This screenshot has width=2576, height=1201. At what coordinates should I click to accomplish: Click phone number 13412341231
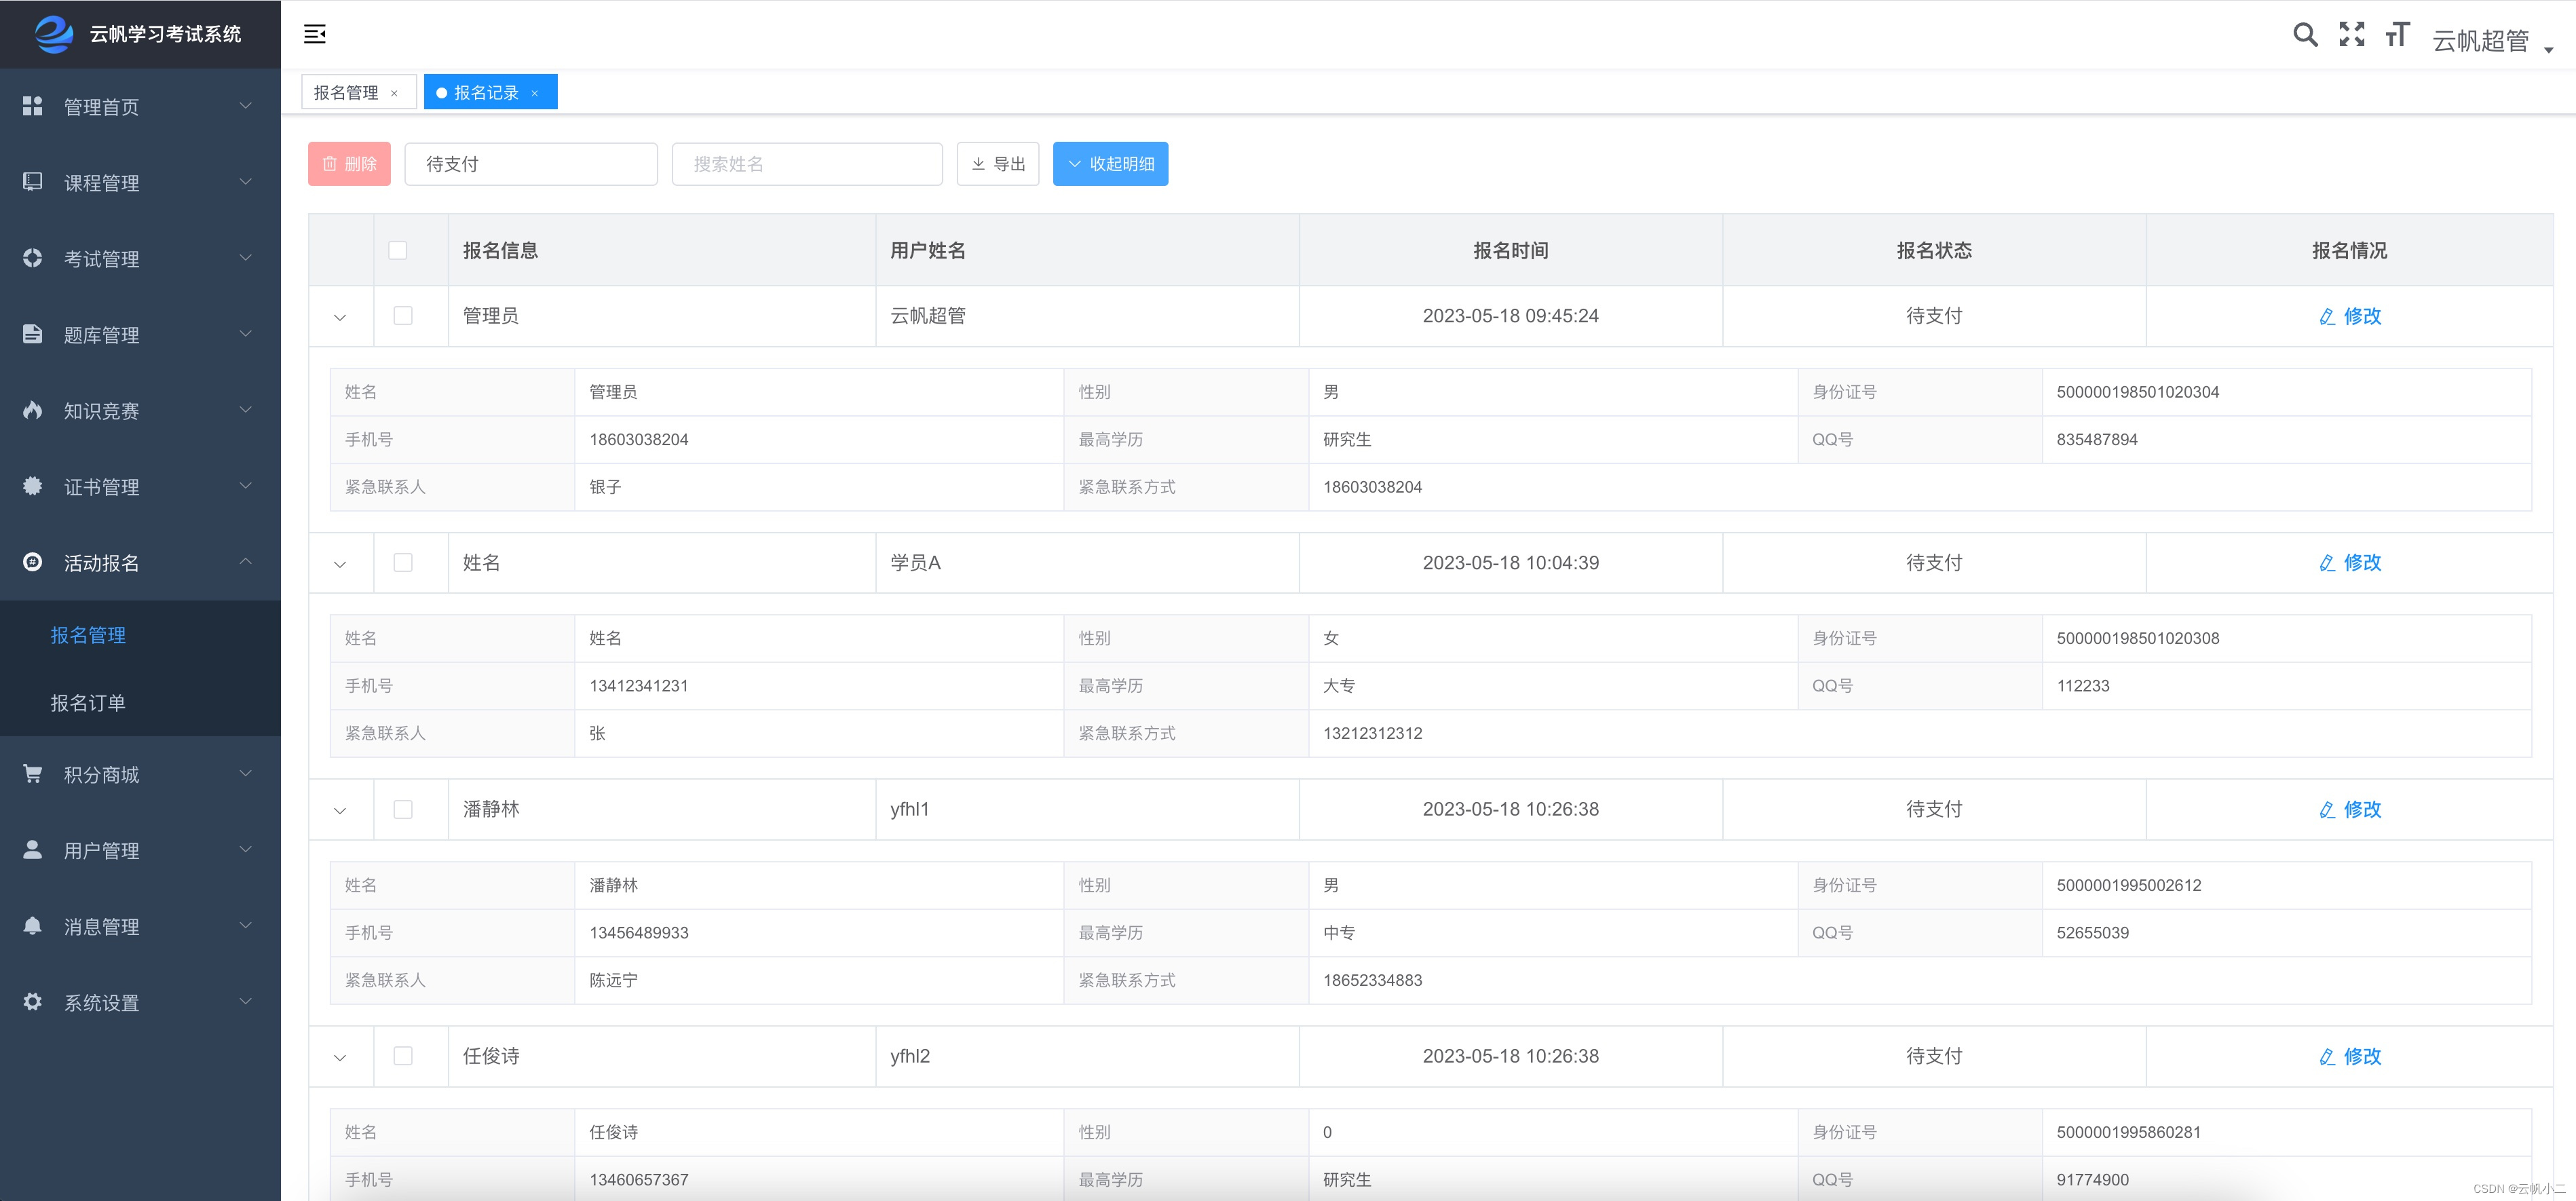coord(639,686)
